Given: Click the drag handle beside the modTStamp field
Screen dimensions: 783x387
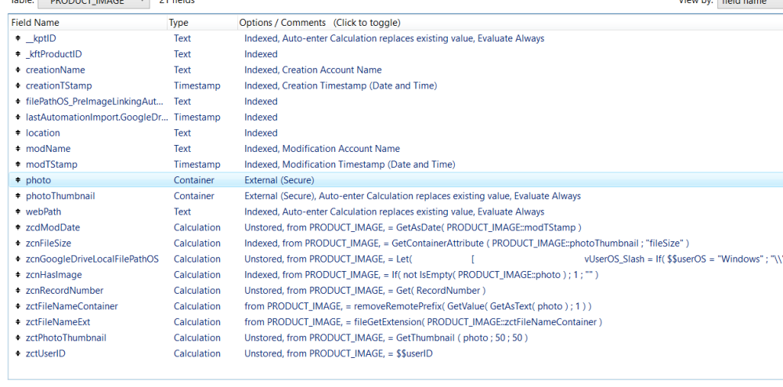Looking at the screenshot, I should tap(17, 165).
